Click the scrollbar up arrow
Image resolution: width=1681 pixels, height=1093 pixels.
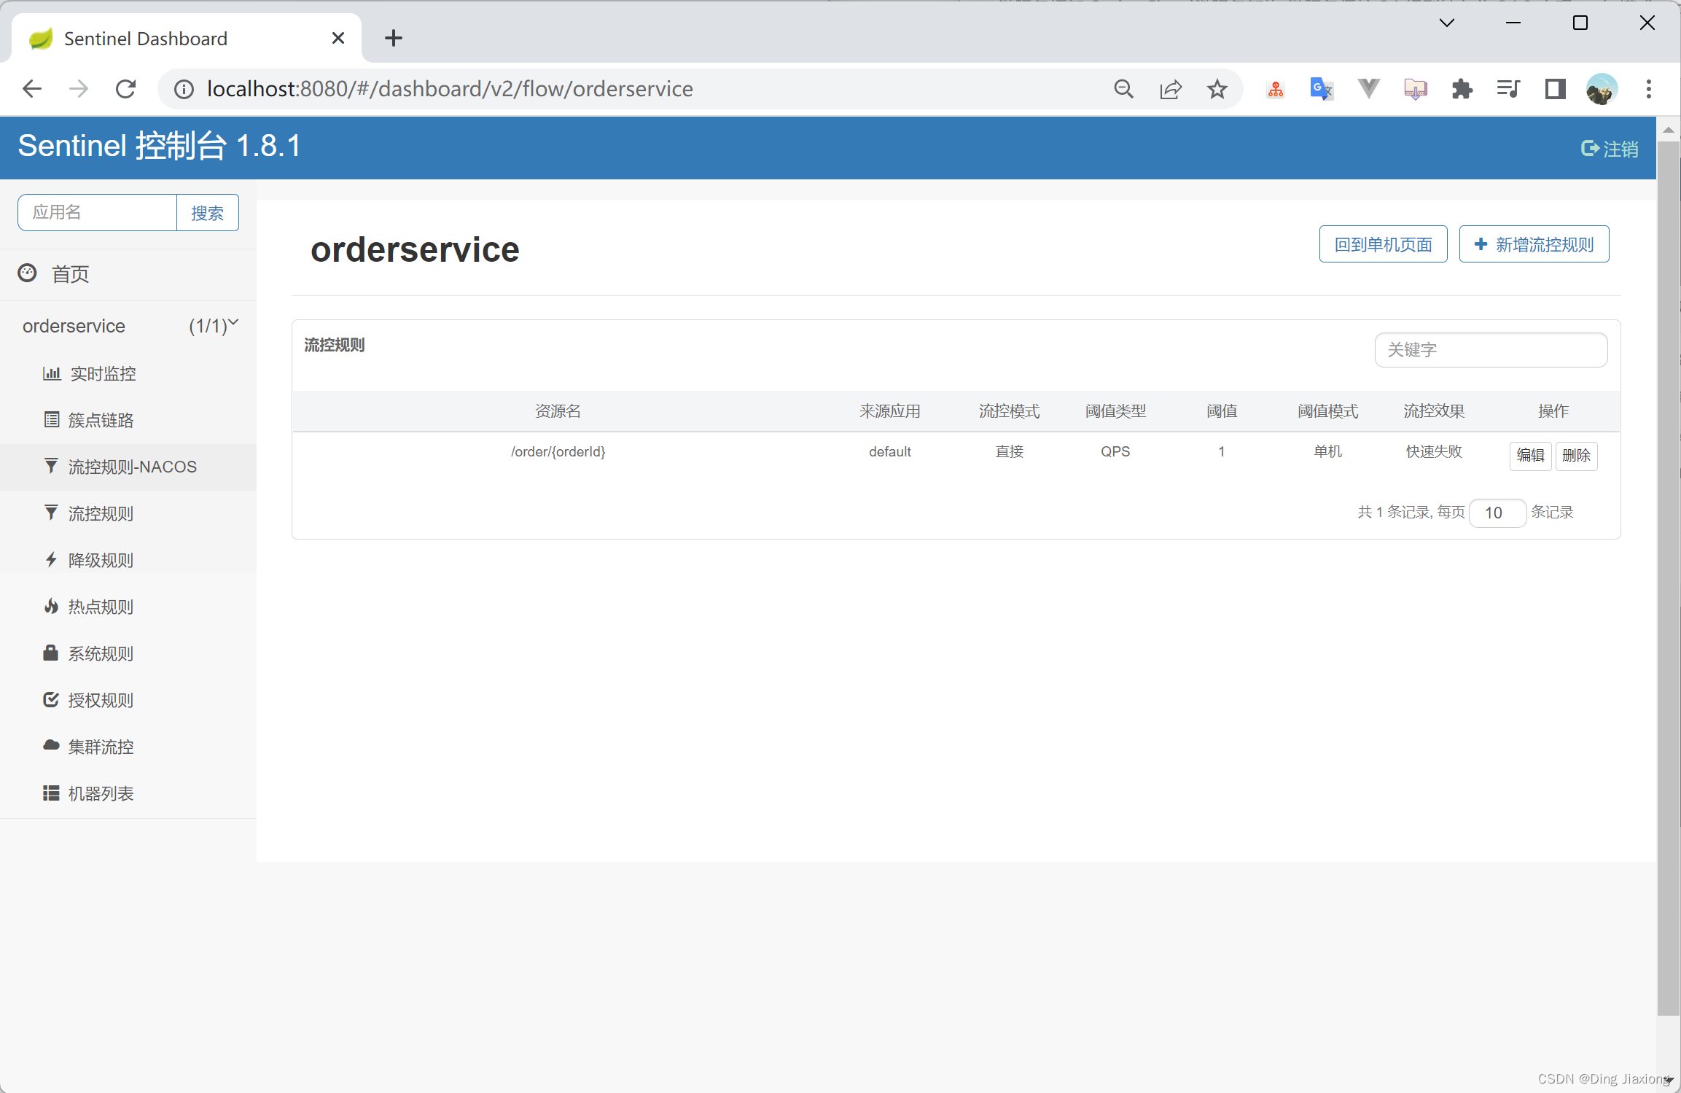pyautogui.click(x=1668, y=129)
